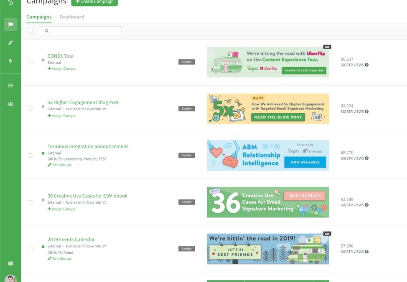Click green status dot of Terminus integration announcement
407x282 pixels.
[x=43, y=153]
